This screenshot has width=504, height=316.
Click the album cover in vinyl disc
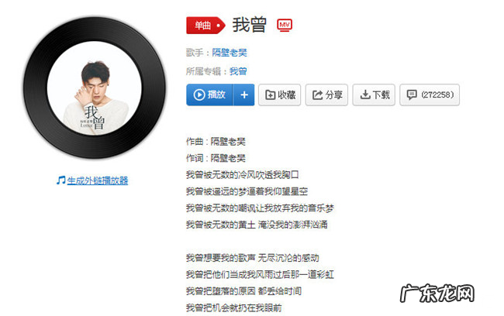pos(95,88)
